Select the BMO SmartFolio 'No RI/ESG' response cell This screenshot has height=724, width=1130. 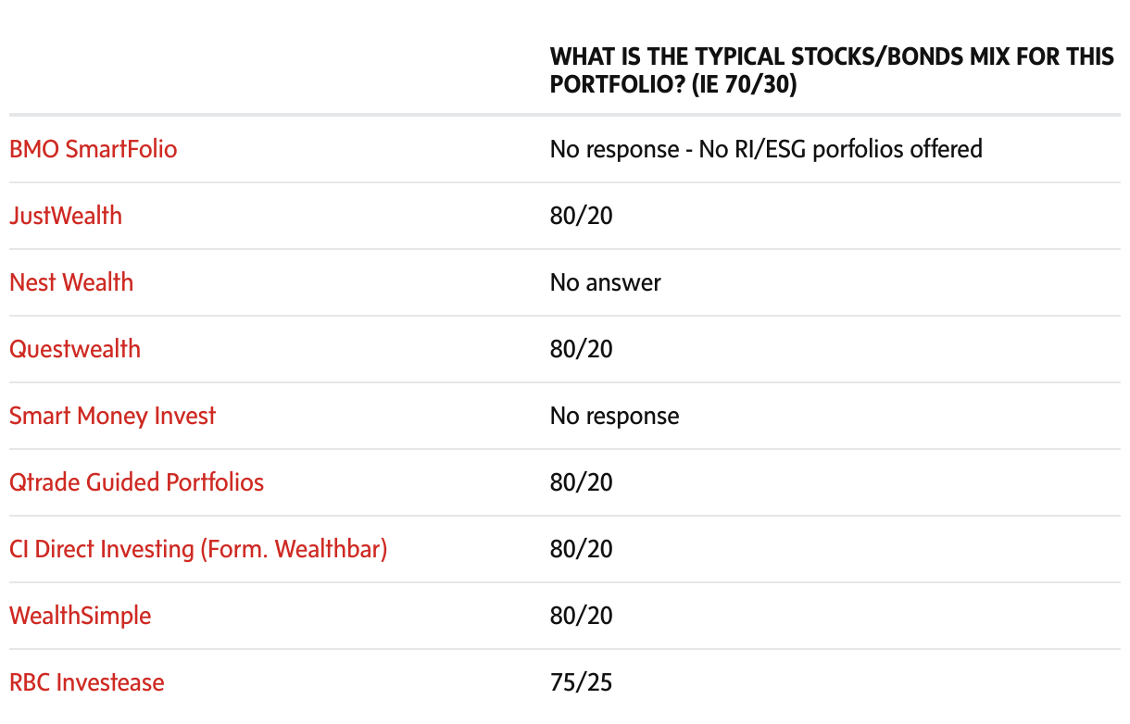pyautogui.click(x=766, y=149)
